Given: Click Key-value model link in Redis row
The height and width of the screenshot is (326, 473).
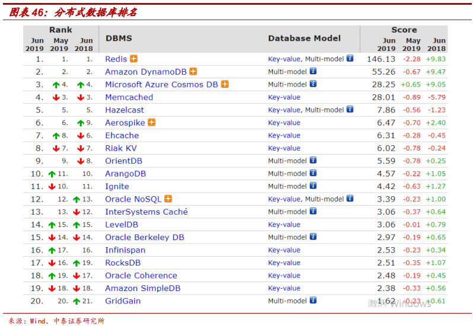Looking at the screenshot, I should tap(284, 59).
